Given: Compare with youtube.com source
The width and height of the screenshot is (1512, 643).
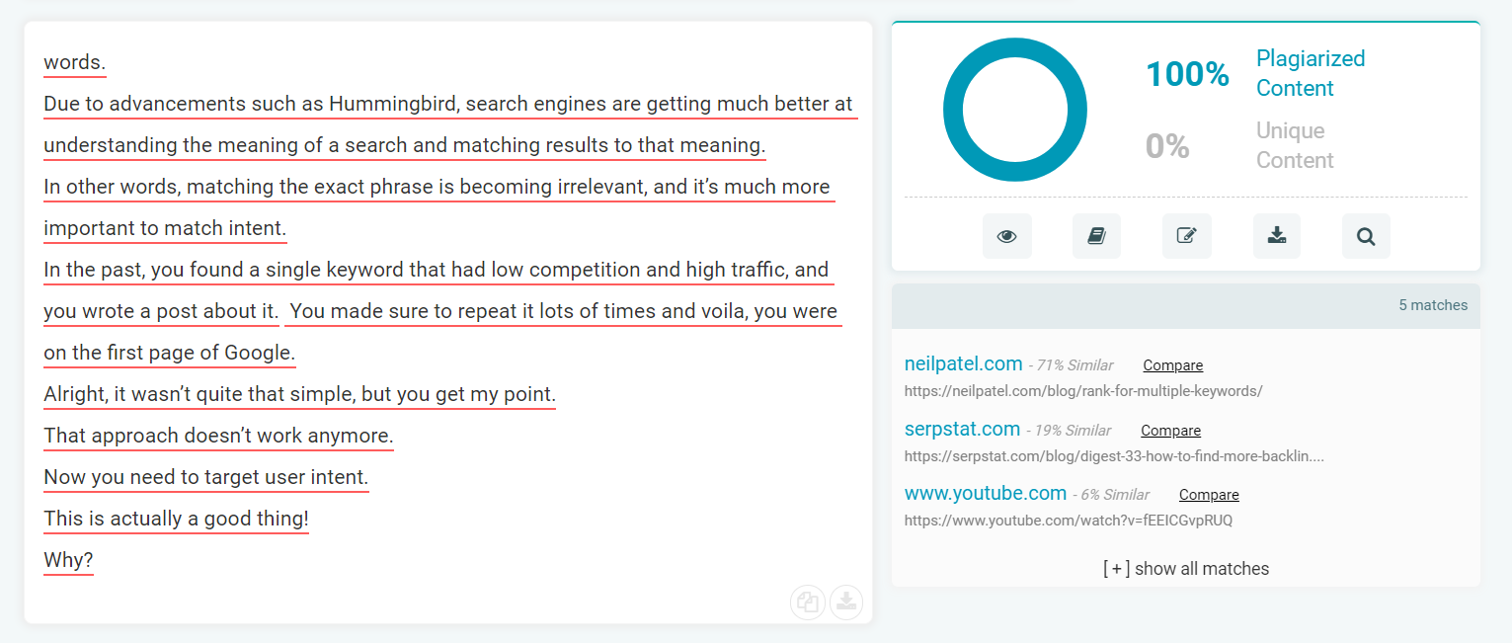Looking at the screenshot, I should click(x=1209, y=495).
